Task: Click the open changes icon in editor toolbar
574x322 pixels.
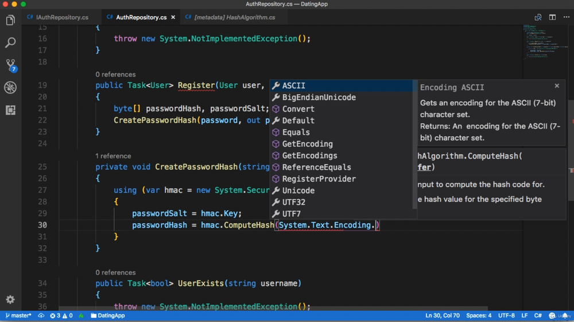Action: pyautogui.click(x=538, y=17)
